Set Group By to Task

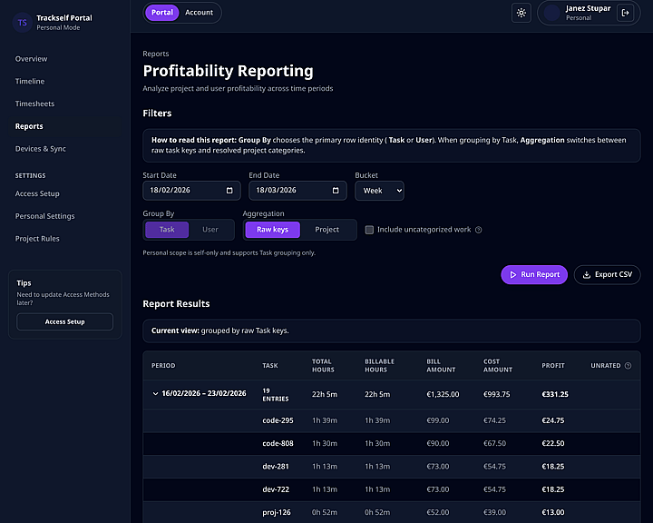point(167,230)
